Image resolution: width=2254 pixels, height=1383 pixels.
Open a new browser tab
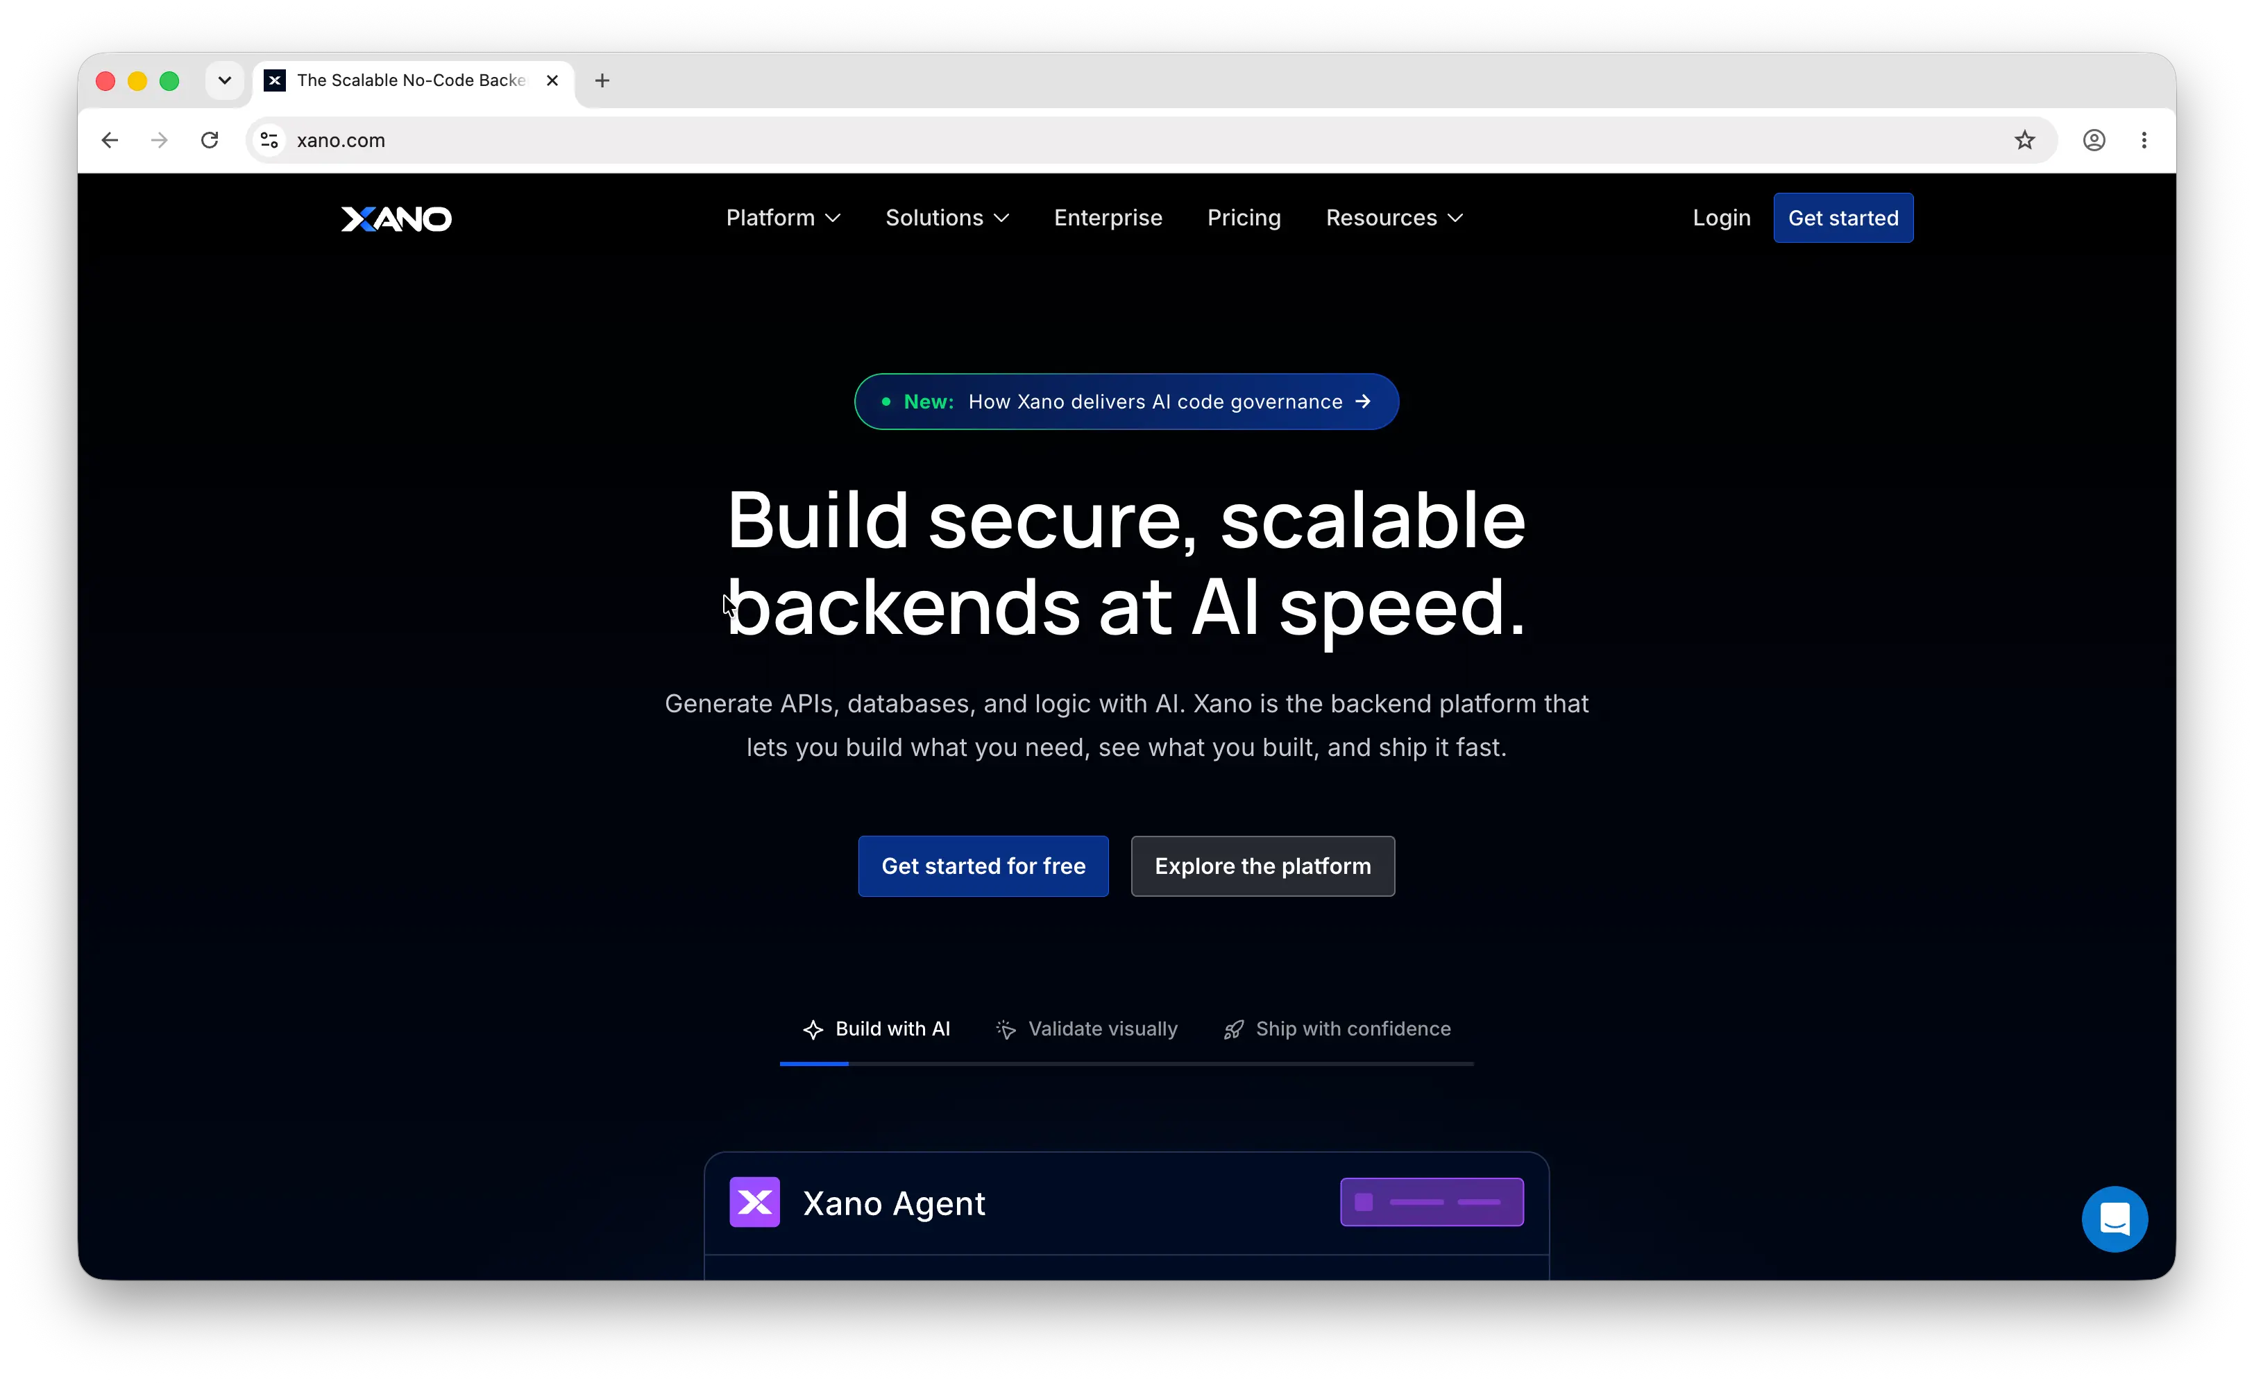(x=602, y=80)
